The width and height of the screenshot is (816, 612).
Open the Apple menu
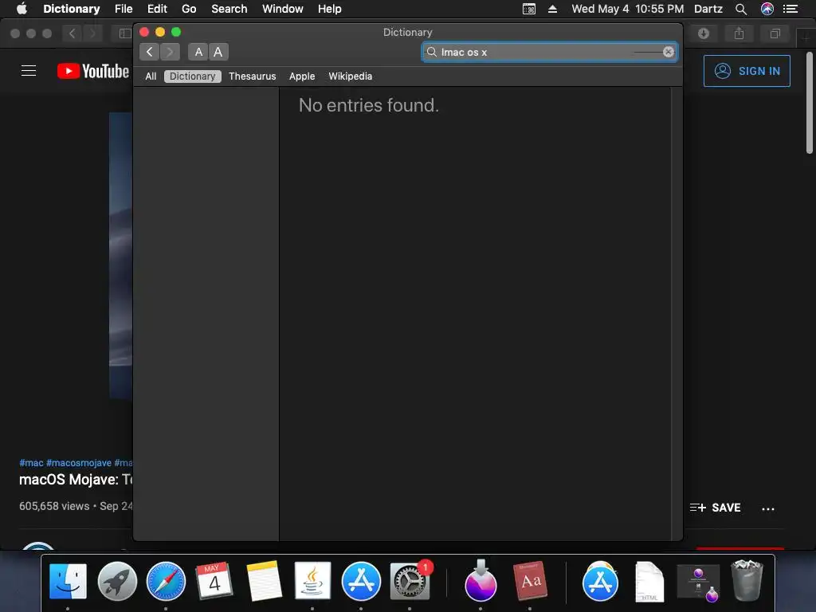tap(22, 9)
